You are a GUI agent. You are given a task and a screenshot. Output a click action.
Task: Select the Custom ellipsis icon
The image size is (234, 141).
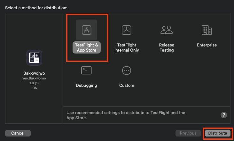(x=127, y=70)
